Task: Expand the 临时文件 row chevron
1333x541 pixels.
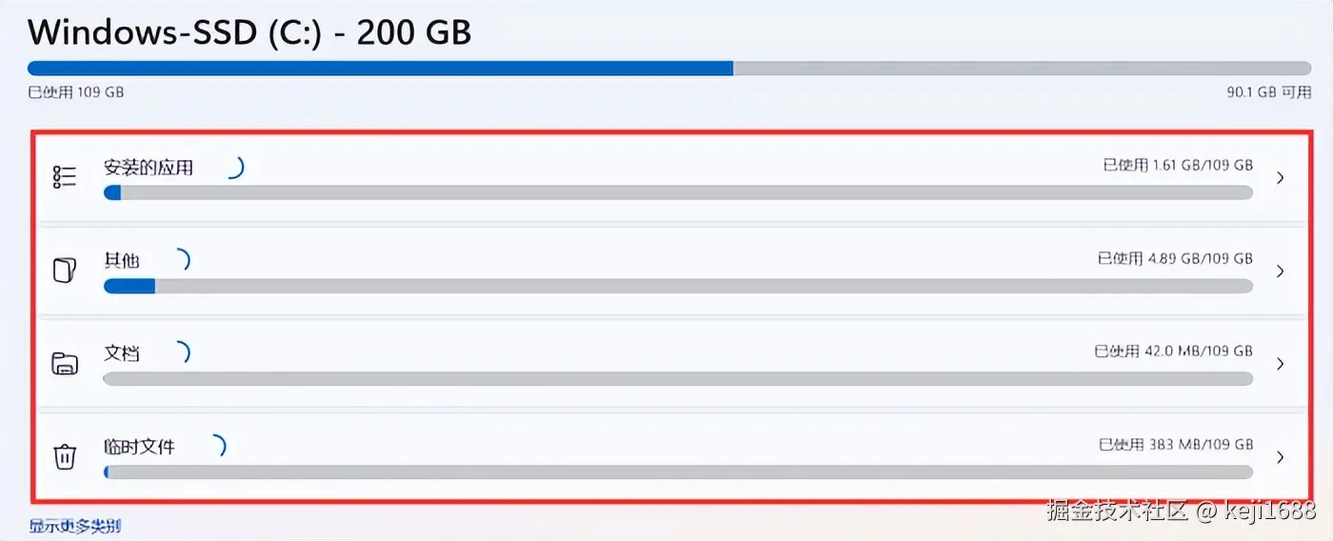Action: pyautogui.click(x=1281, y=457)
